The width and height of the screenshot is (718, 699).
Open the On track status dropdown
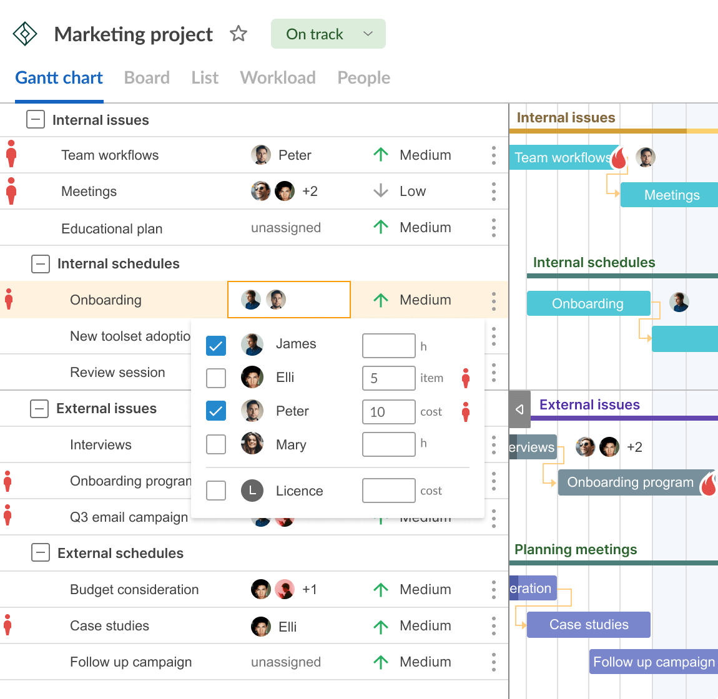328,34
